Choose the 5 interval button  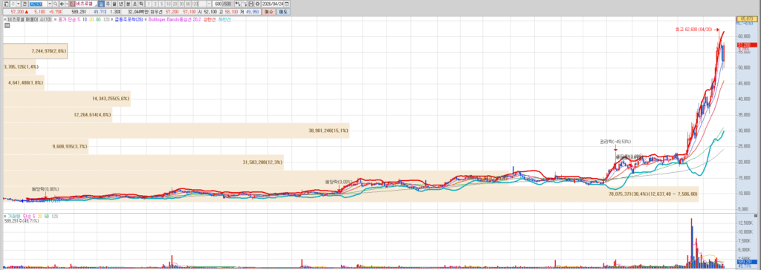(x=161, y=4)
